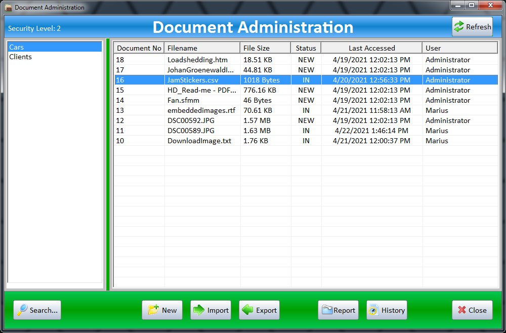Sort by Status column header

(x=306, y=48)
